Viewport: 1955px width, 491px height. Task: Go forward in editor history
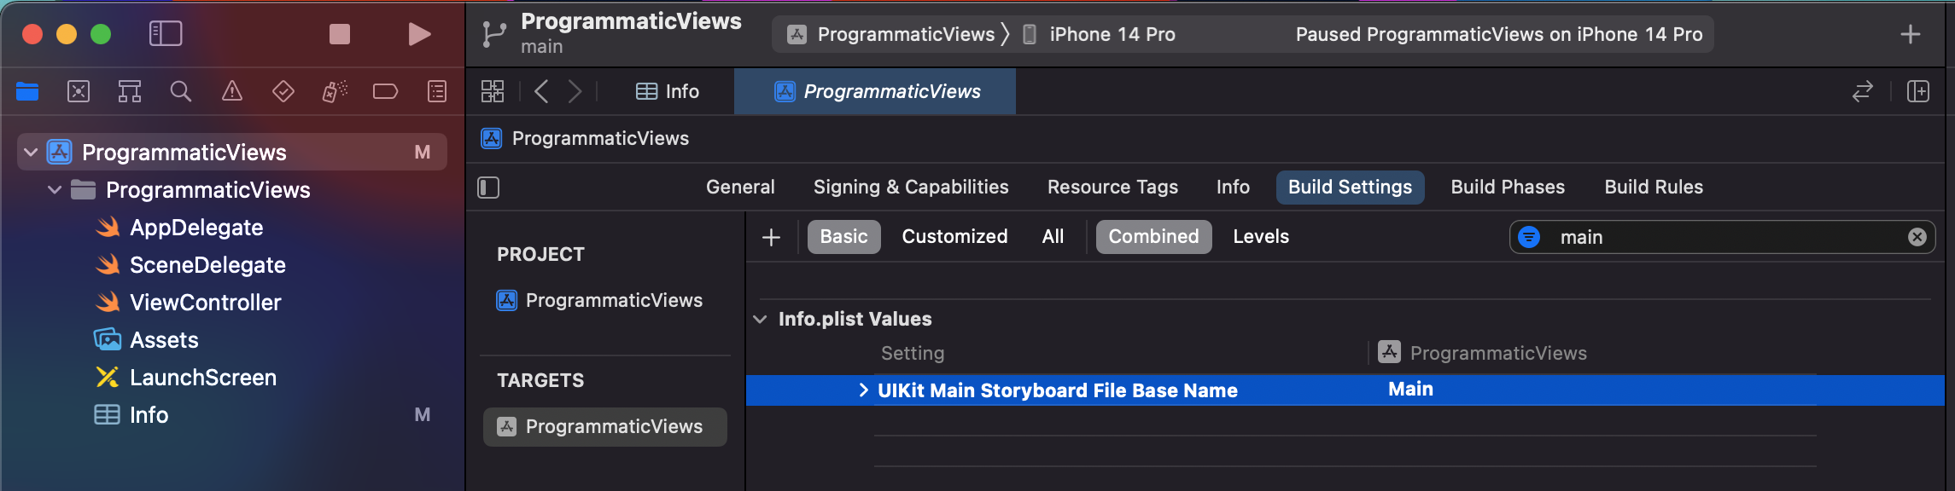(x=575, y=91)
